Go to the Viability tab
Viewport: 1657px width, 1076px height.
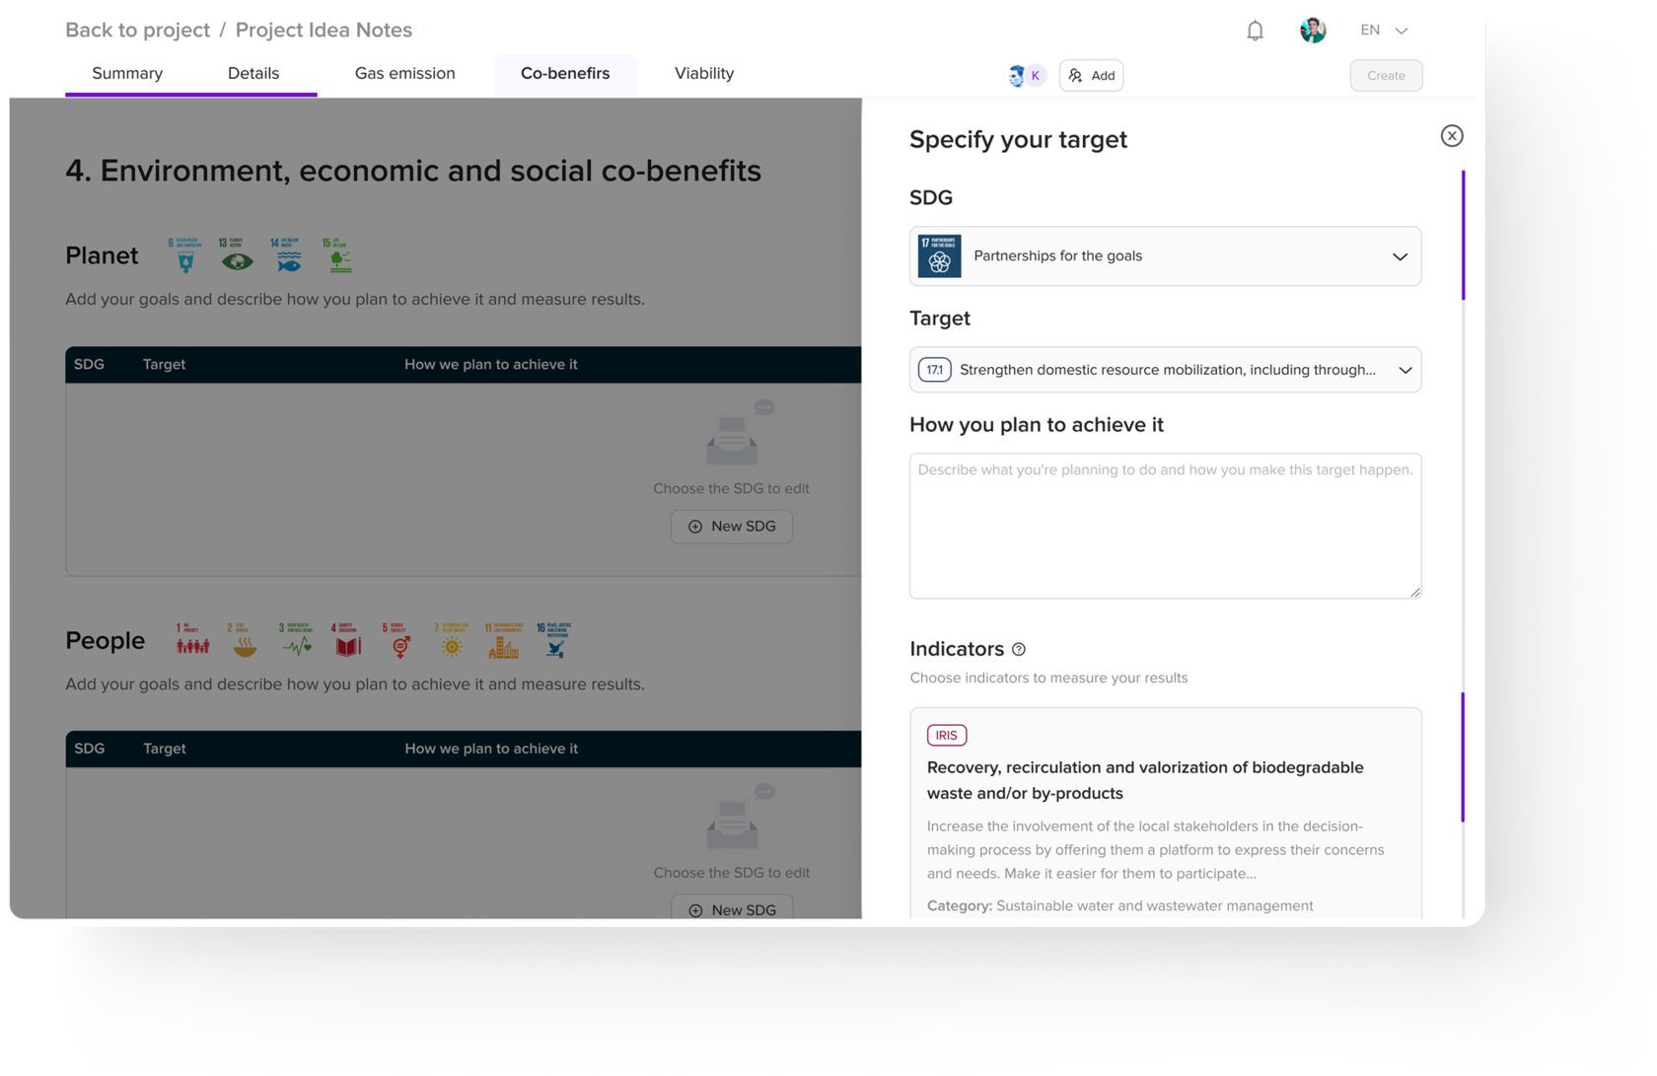pos(704,74)
